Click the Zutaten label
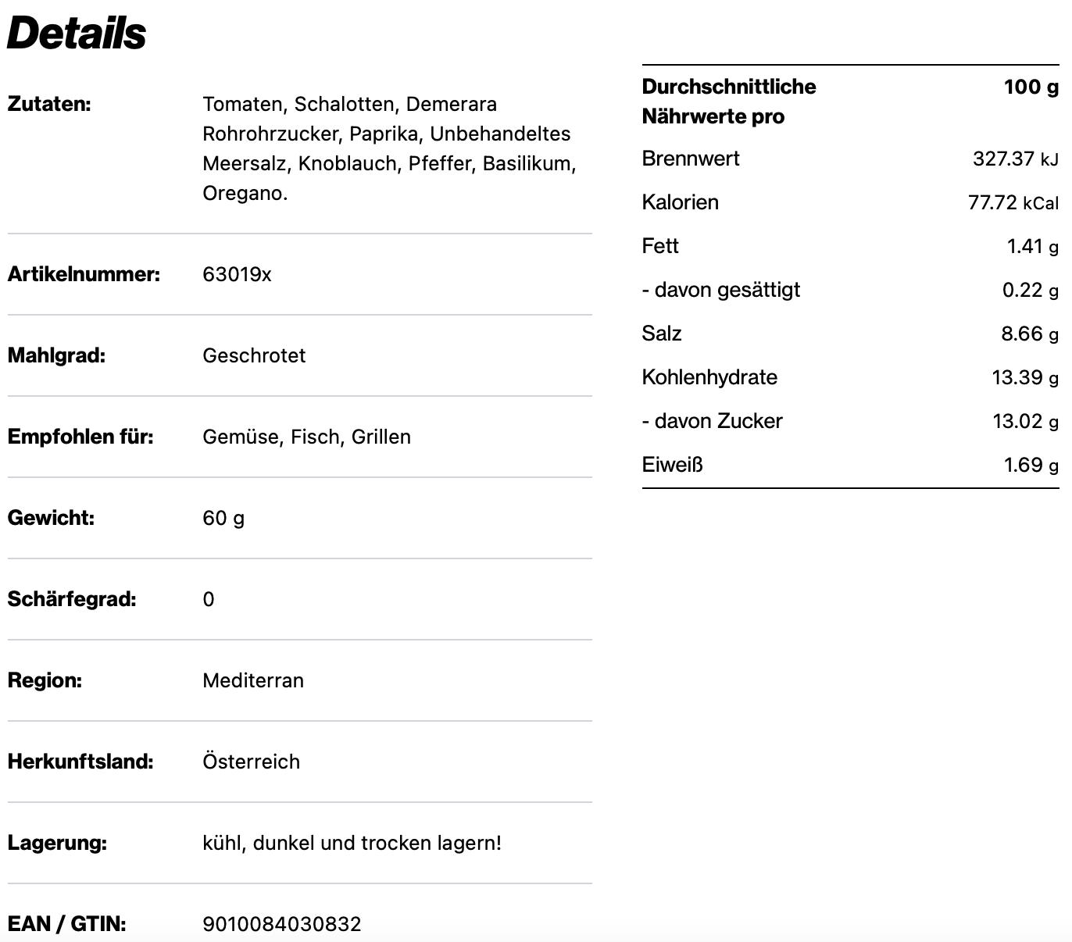This screenshot has width=1072, height=942. pos(49,104)
